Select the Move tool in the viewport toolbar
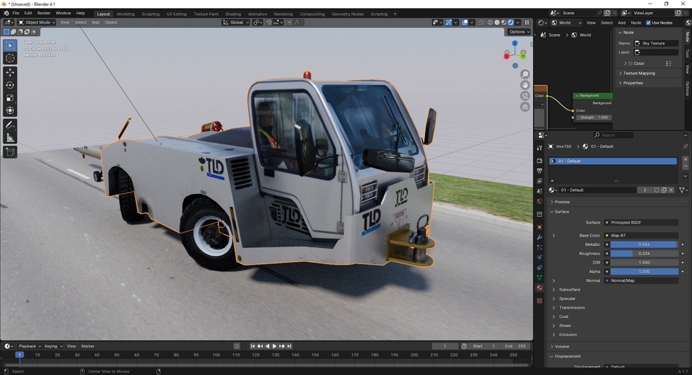 point(10,72)
